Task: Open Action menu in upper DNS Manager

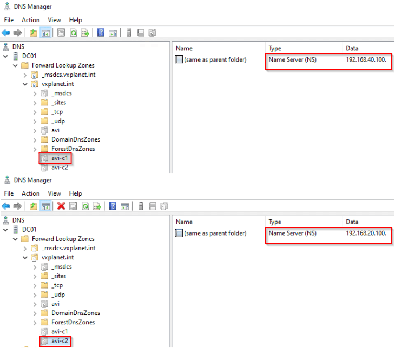Action: pos(31,20)
